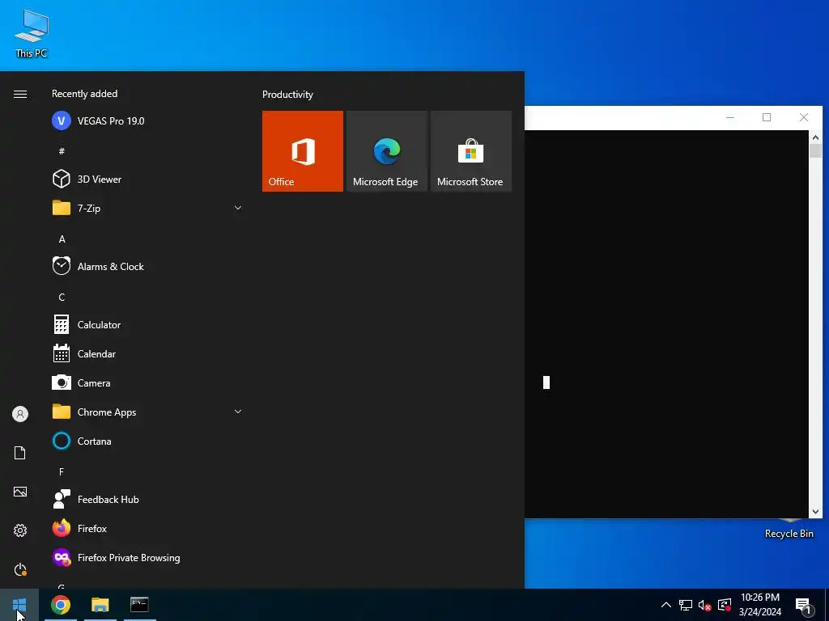Open the Action Center notifications icon

[x=803, y=605]
